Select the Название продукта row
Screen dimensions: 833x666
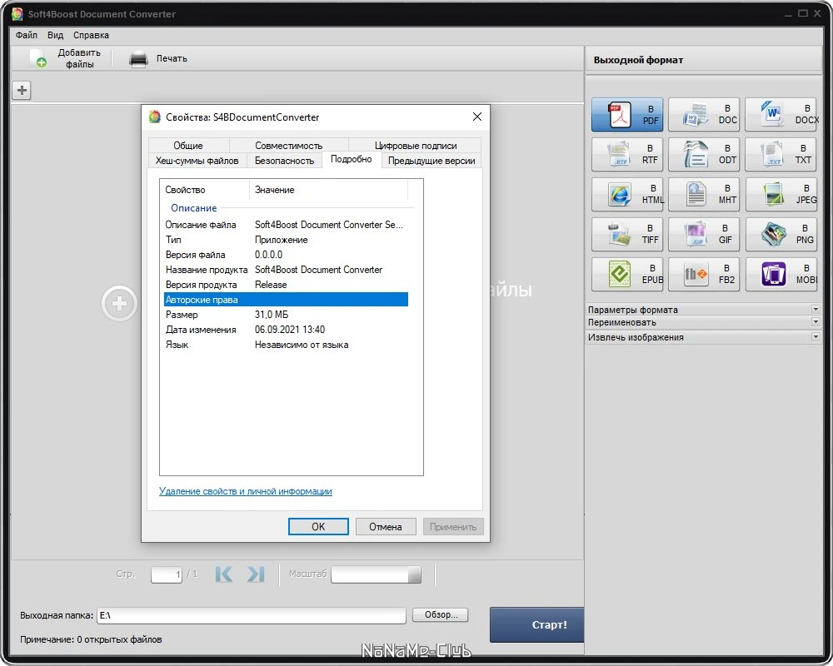point(286,269)
